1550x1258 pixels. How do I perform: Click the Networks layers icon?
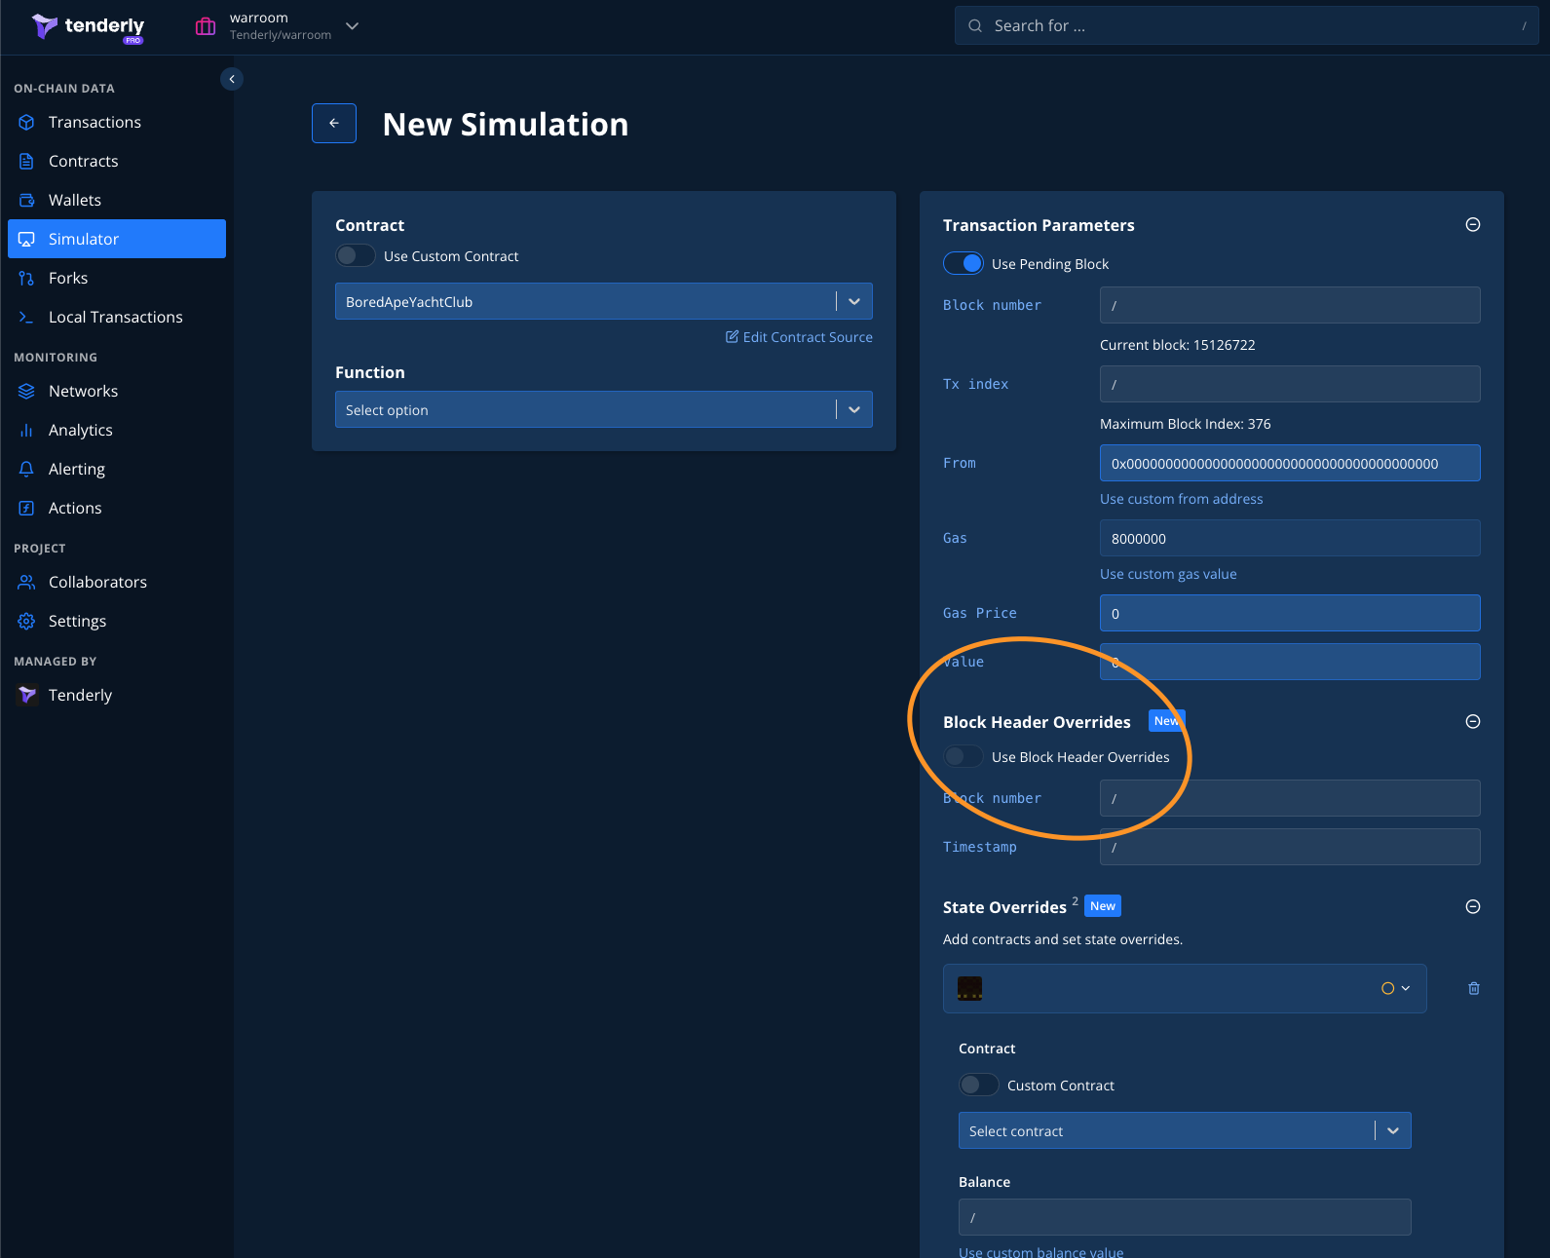click(26, 391)
